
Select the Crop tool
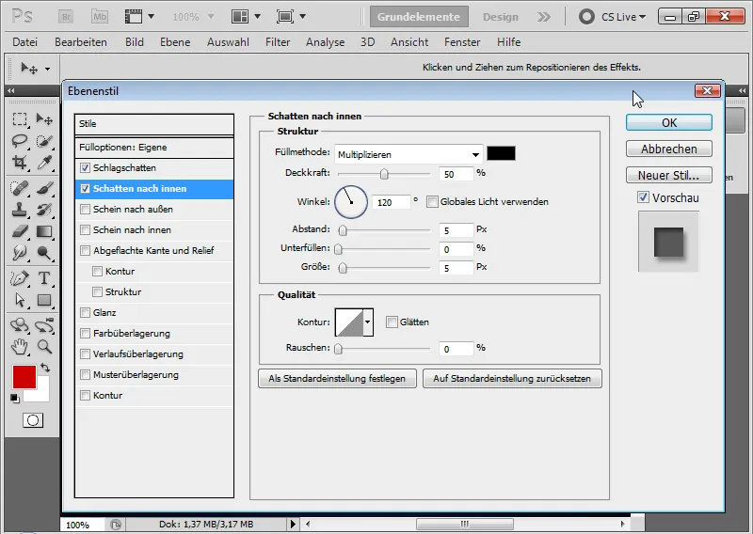20,163
